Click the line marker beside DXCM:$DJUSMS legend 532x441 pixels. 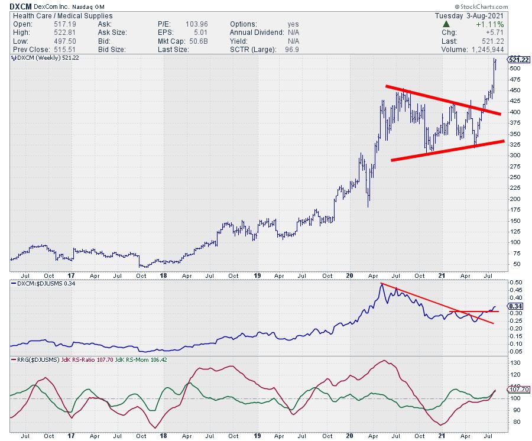point(12,285)
